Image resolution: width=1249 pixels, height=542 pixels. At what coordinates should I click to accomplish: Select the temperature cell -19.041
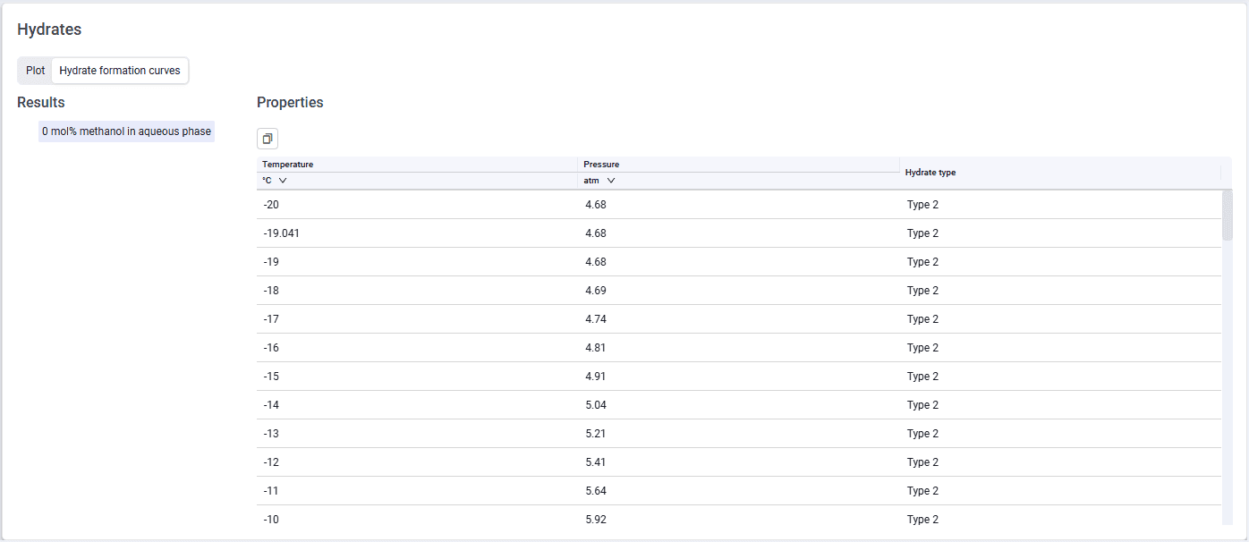417,233
